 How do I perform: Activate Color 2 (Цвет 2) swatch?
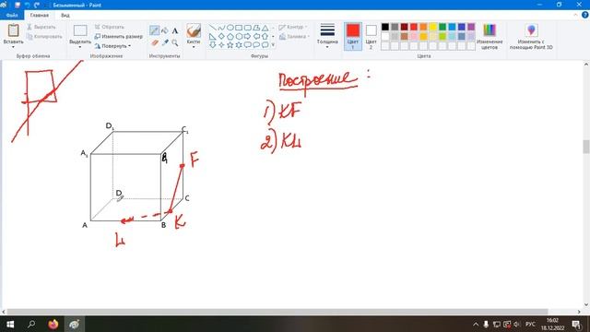pyautogui.click(x=371, y=36)
